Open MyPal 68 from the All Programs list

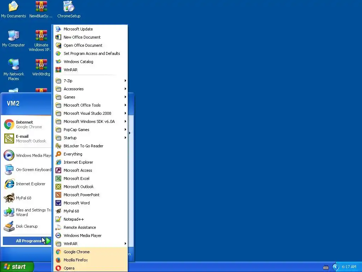pyautogui.click(x=90, y=211)
